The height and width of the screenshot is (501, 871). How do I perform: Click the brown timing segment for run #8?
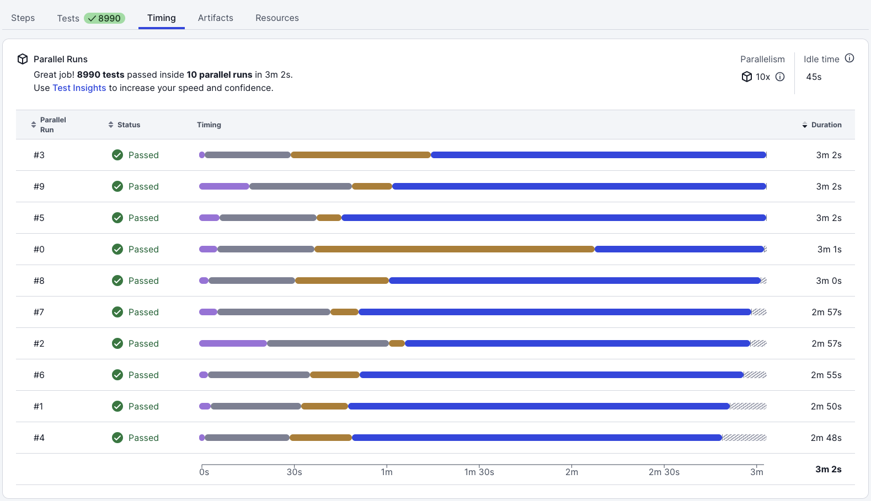click(x=342, y=281)
